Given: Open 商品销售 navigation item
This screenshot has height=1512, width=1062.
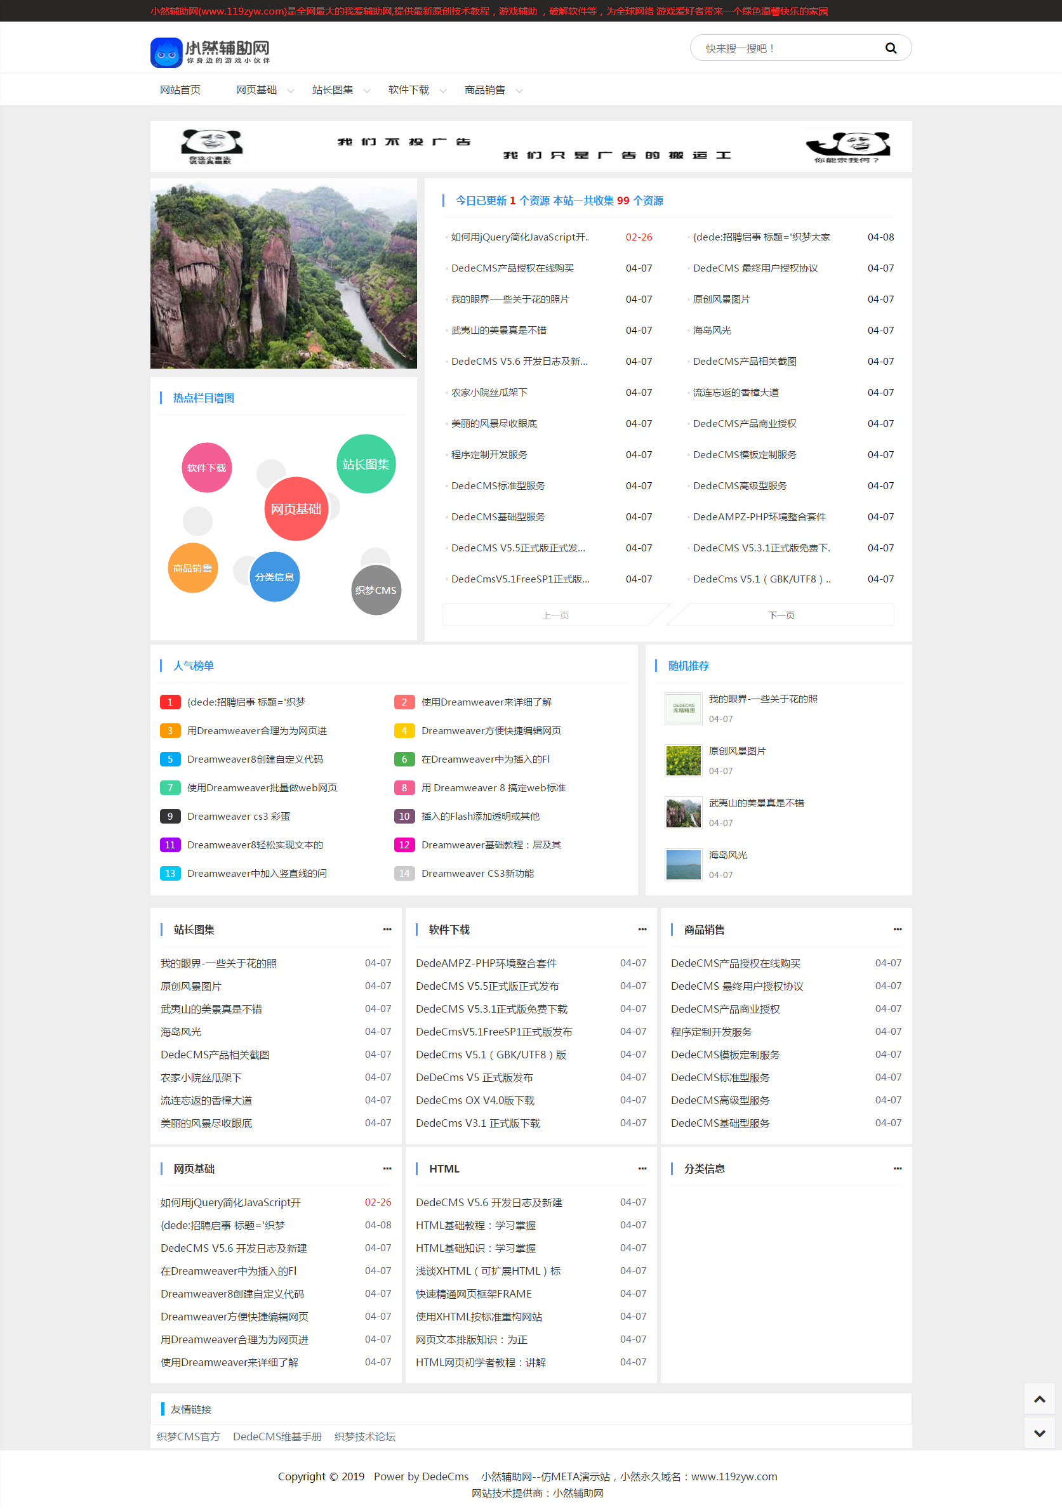Looking at the screenshot, I should tap(484, 89).
